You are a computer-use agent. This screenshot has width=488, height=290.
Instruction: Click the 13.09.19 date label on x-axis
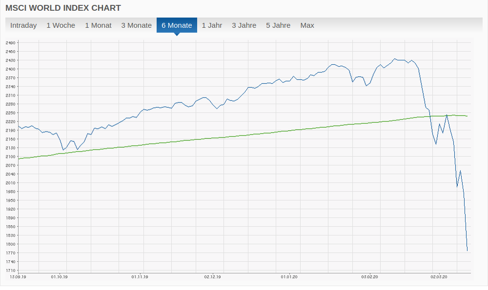click(18, 277)
